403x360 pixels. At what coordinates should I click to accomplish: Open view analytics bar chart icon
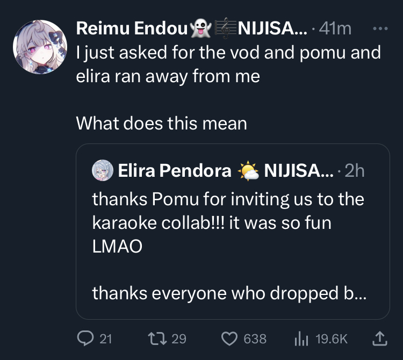click(301, 338)
